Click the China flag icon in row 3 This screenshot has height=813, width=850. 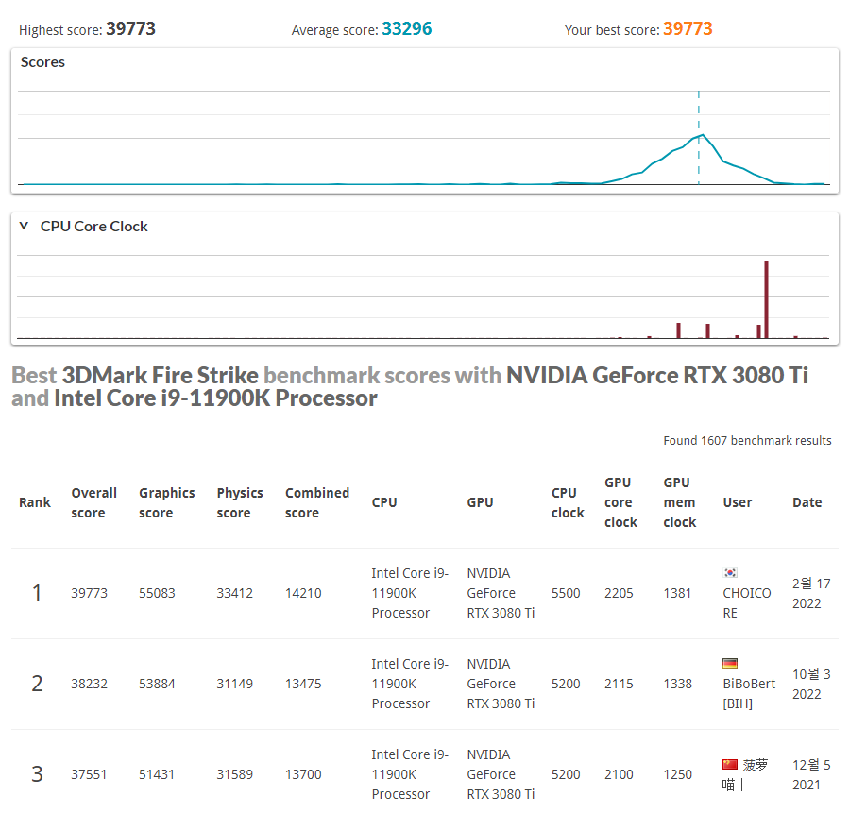730,764
